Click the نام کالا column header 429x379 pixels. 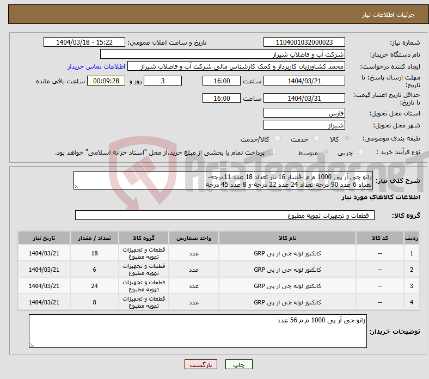(287, 238)
